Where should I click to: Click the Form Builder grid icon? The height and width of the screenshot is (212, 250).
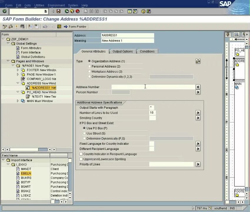[59, 26]
